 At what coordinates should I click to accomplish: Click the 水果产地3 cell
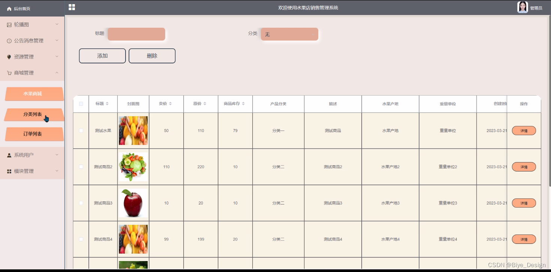click(x=390, y=203)
